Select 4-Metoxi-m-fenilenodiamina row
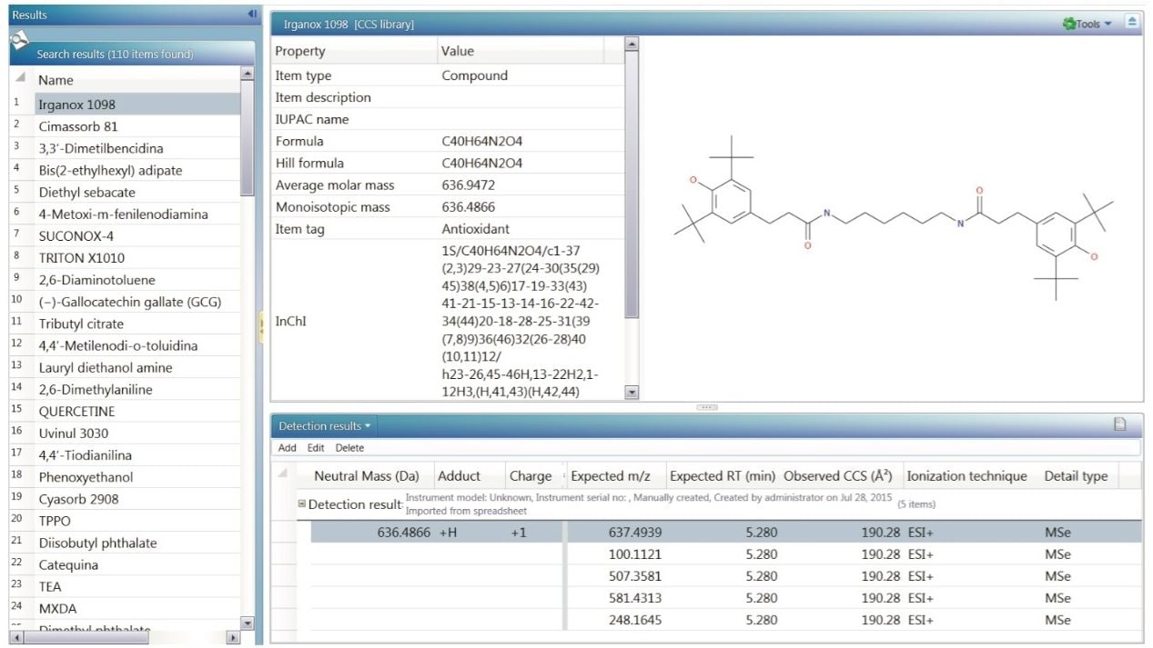 (x=137, y=214)
